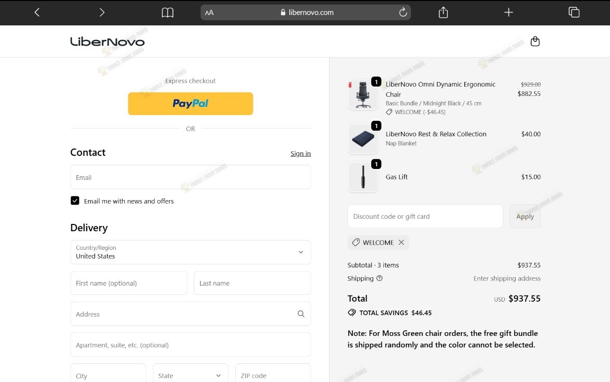Open the bookmarks book icon
Viewport: 610px width, 382px height.
pos(168,12)
